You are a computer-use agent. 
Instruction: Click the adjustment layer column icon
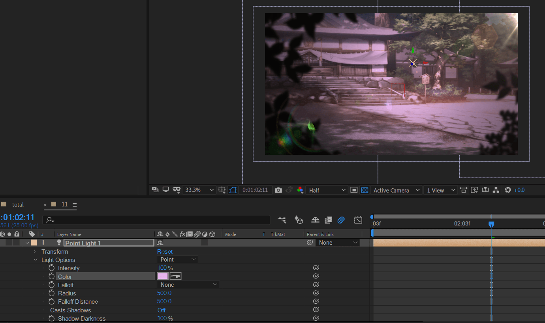pyautogui.click(x=205, y=234)
